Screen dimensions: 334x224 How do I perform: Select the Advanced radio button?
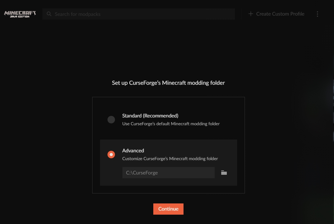coord(111,155)
